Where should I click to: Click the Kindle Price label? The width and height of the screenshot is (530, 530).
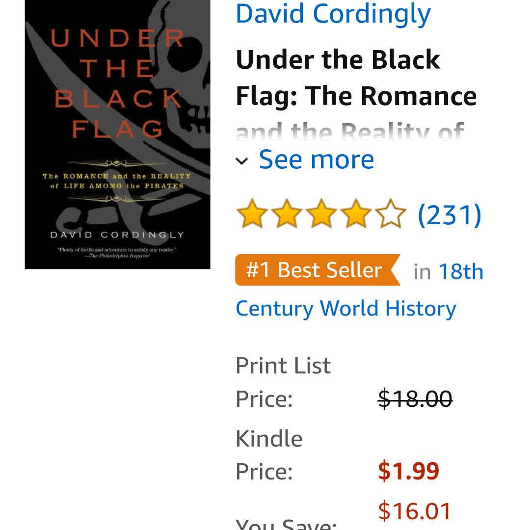pos(269,455)
